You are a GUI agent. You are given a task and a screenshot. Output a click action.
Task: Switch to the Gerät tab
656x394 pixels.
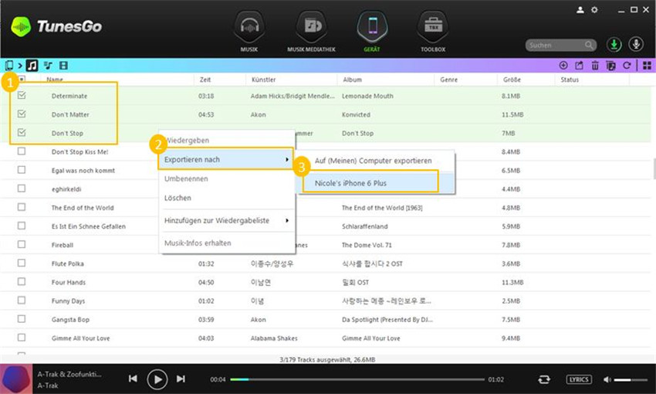pyautogui.click(x=372, y=32)
